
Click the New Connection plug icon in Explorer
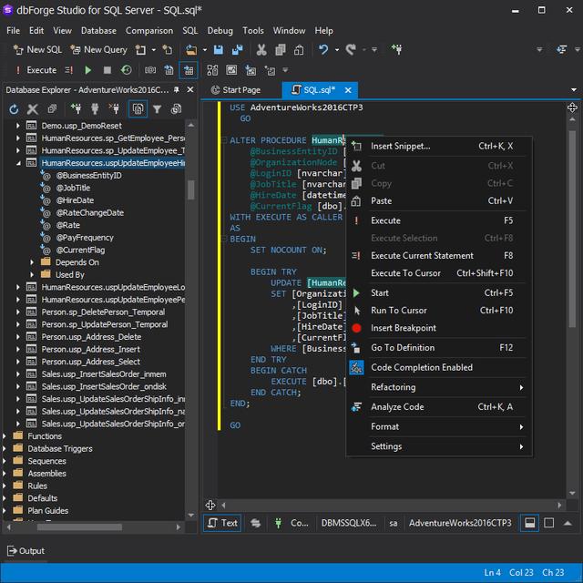tap(77, 109)
